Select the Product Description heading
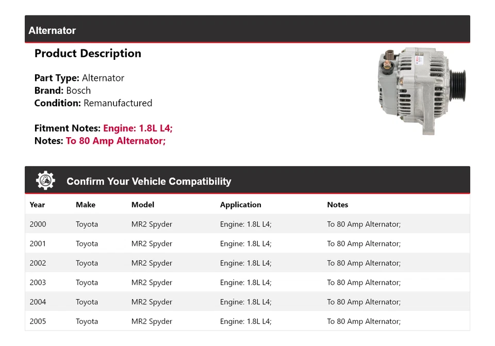The width and height of the screenshot is (495, 346). click(x=88, y=53)
